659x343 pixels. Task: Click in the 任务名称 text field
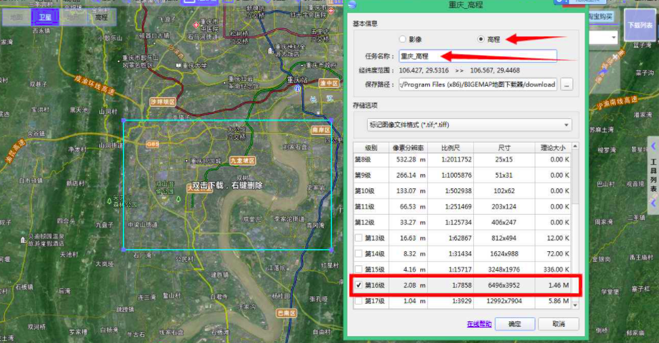point(478,56)
